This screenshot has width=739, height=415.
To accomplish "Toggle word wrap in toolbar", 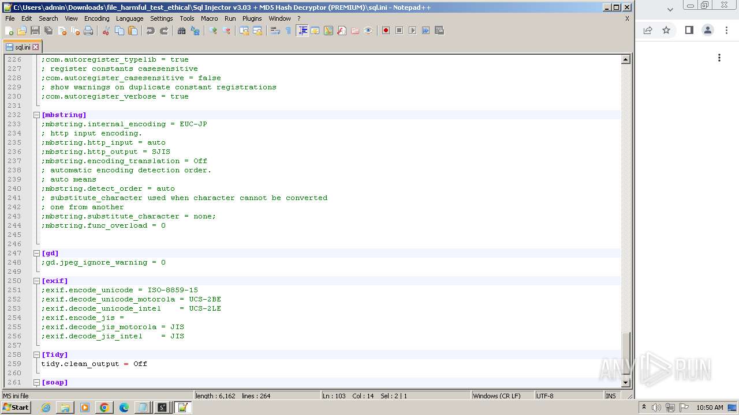I will [275, 31].
